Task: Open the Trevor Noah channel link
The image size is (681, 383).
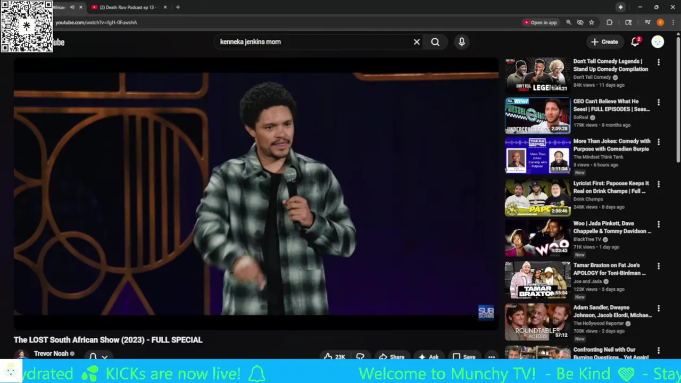Action: click(51, 353)
